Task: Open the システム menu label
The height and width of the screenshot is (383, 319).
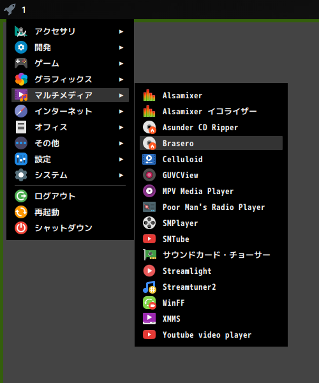Action: (x=51, y=175)
